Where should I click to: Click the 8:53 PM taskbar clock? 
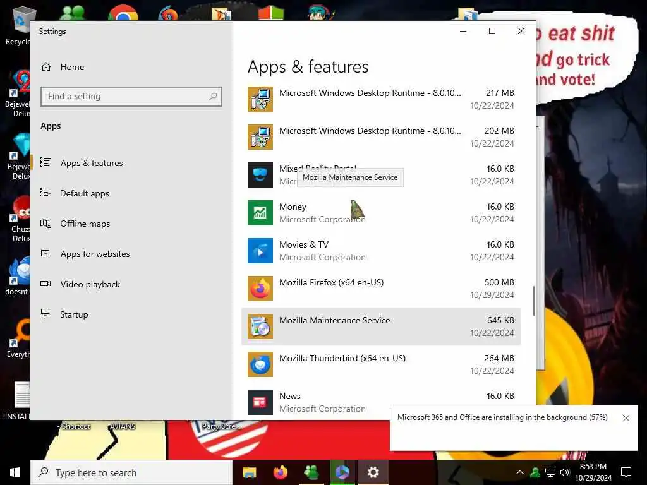pos(593,467)
